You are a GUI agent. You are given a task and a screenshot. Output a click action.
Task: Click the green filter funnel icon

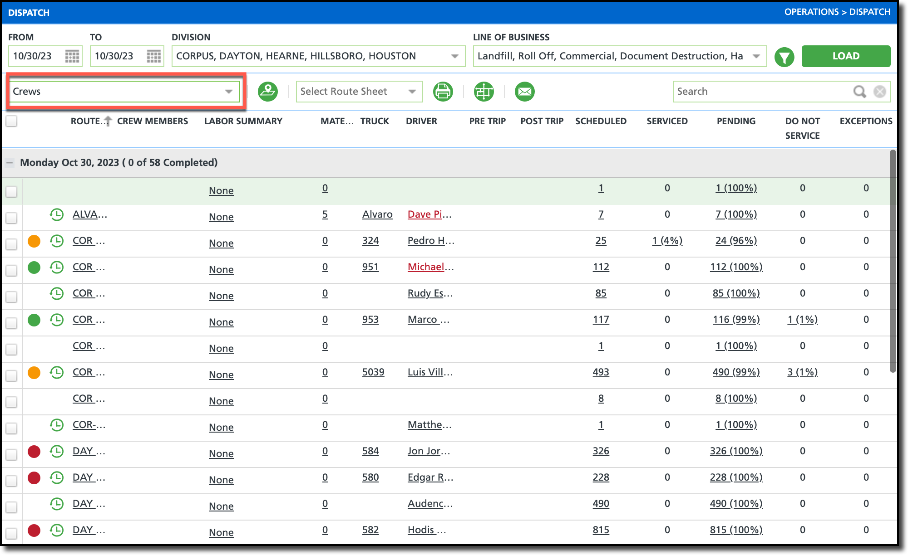click(784, 57)
